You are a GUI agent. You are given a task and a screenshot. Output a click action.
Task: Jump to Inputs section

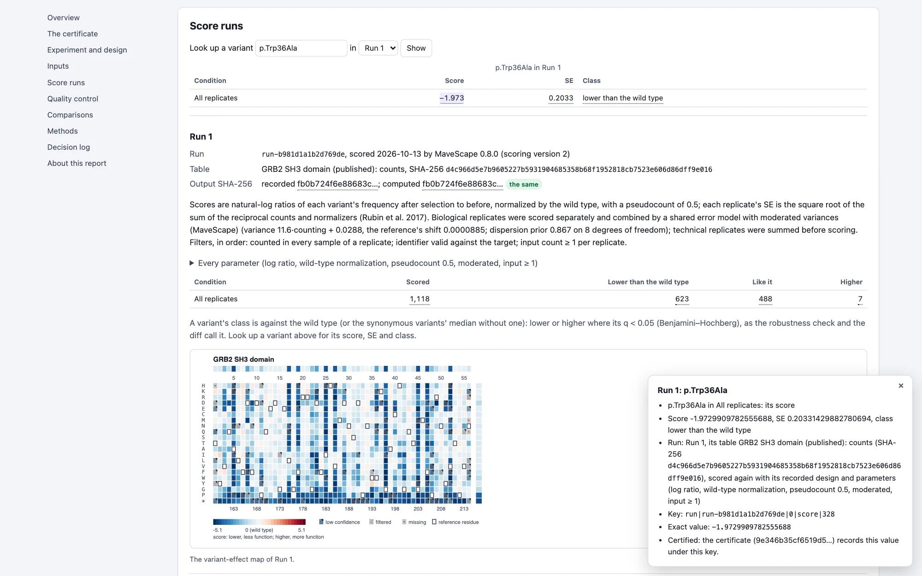58,66
